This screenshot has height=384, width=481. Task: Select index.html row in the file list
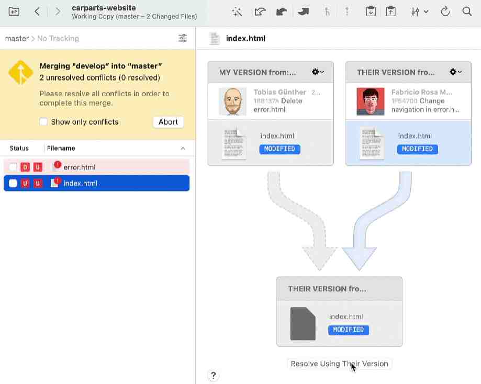[x=96, y=183]
